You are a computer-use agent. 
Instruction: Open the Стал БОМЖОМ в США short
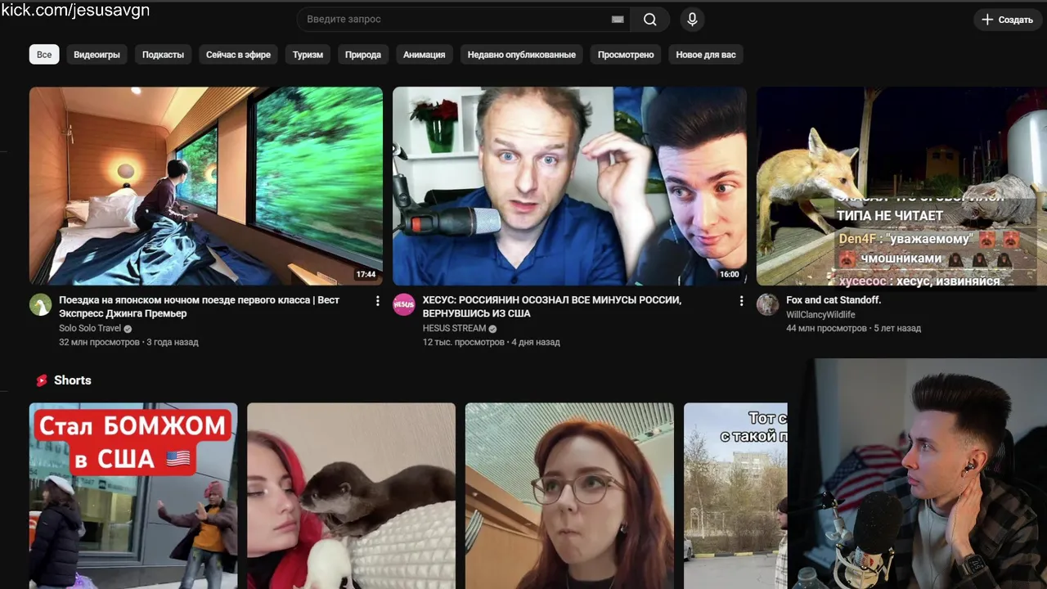133,496
